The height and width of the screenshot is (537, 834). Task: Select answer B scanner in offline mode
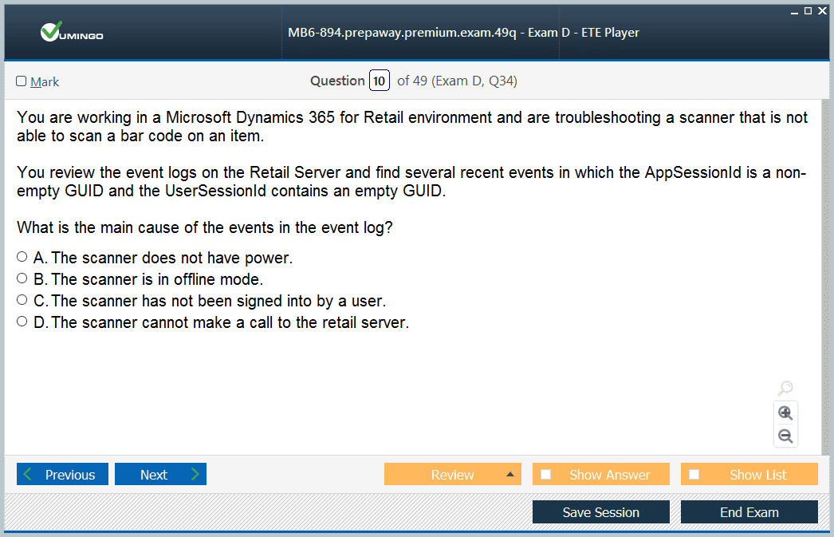(x=22, y=278)
